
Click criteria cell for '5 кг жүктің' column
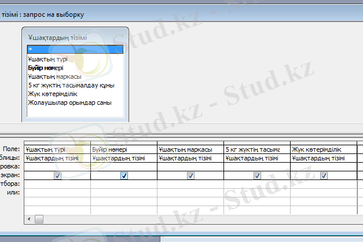(257, 184)
